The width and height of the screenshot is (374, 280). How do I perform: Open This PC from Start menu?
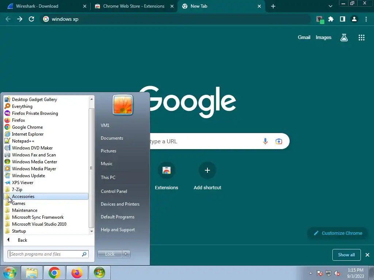108,178
